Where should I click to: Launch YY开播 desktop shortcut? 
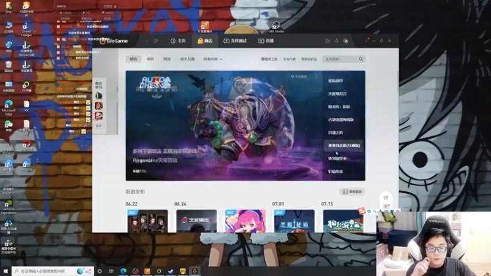26,86
